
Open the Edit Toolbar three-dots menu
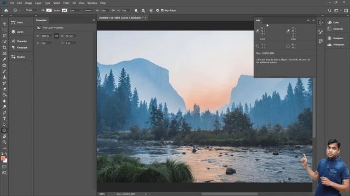click(x=4, y=148)
